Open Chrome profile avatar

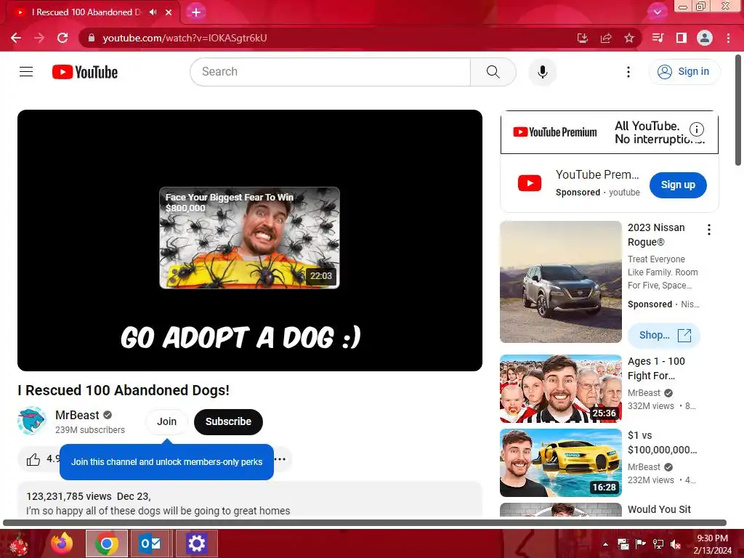point(705,38)
